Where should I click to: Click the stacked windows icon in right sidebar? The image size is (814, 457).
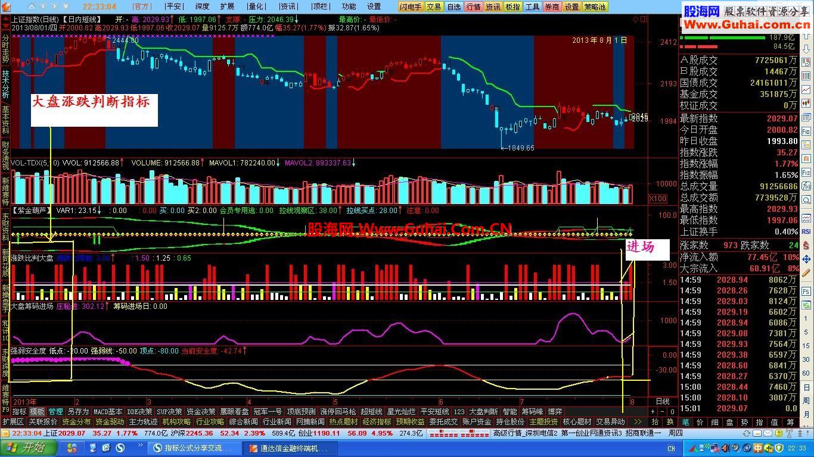[x=806, y=117]
